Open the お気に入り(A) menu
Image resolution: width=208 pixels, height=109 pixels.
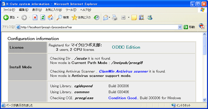pyautogui.click(x=54, y=10)
